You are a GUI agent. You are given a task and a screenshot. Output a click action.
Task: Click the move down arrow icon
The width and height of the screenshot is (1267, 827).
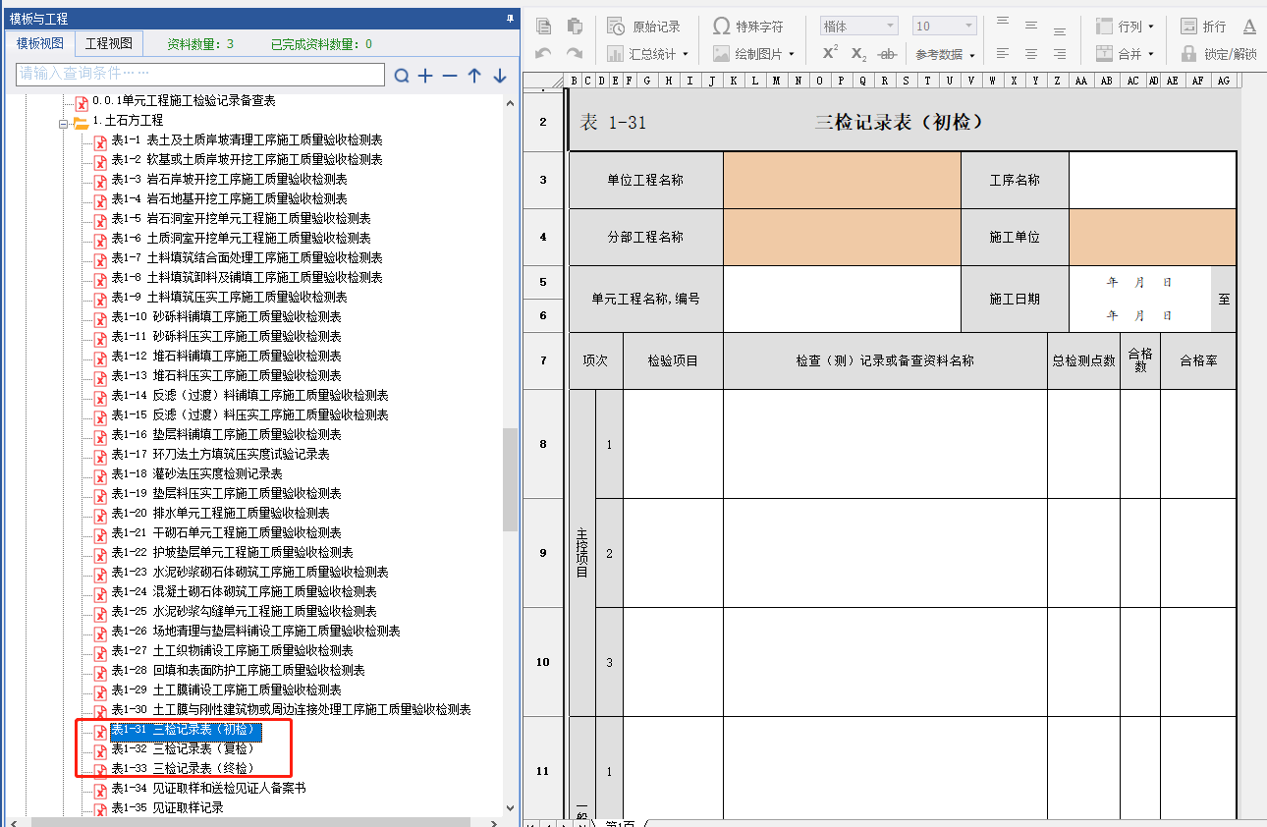pyautogui.click(x=499, y=76)
